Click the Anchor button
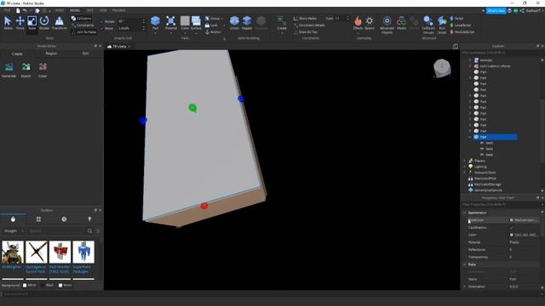This screenshot has height=306, width=545. pyautogui.click(x=213, y=32)
